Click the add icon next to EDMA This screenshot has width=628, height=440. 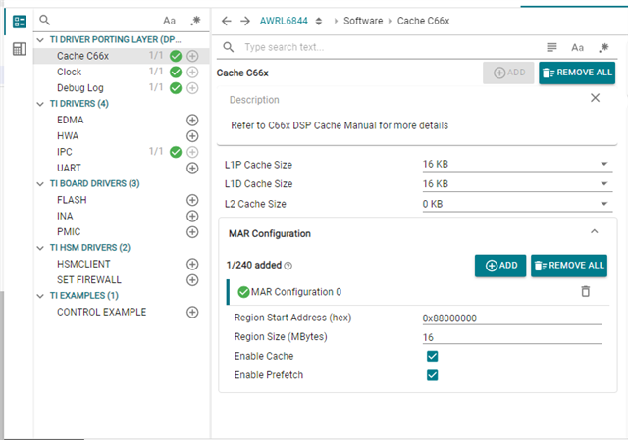192,120
